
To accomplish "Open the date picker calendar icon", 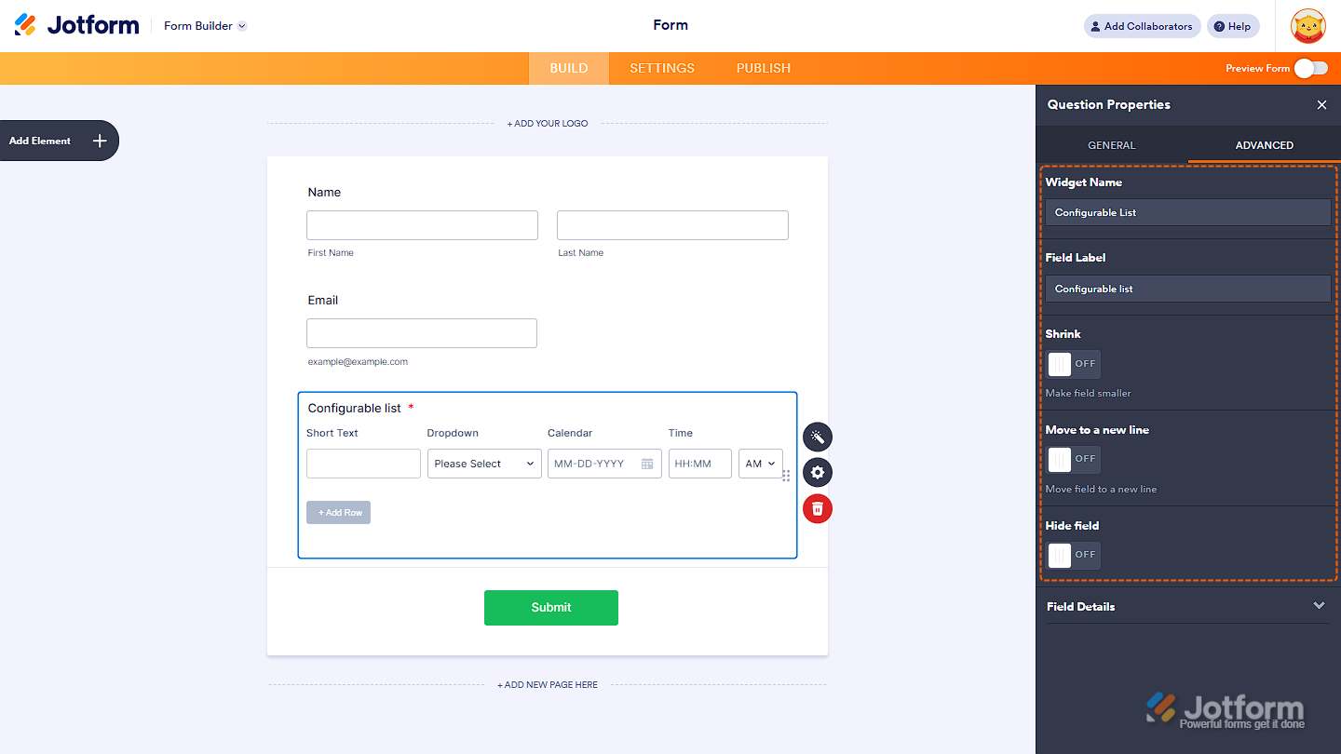I will [x=648, y=463].
